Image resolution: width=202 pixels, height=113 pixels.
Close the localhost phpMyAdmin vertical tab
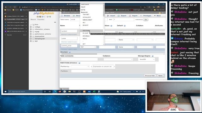[x=26, y=19]
